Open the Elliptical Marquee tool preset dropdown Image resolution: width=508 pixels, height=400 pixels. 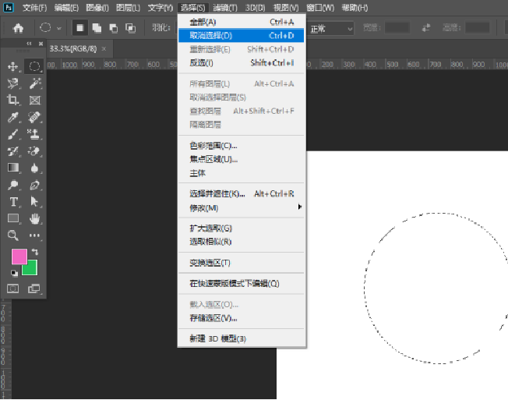tap(59, 28)
